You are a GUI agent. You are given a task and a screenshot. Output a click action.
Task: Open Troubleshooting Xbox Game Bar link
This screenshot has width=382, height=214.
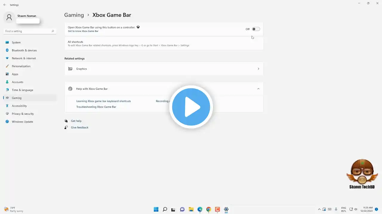[x=96, y=107]
